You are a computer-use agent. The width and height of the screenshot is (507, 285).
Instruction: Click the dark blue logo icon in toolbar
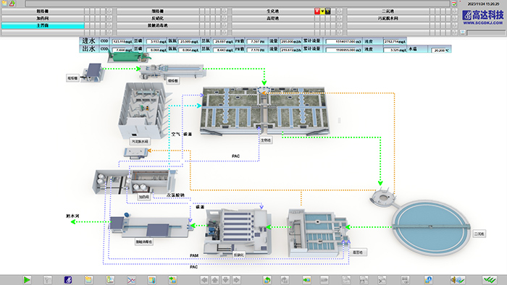coord(68,280)
